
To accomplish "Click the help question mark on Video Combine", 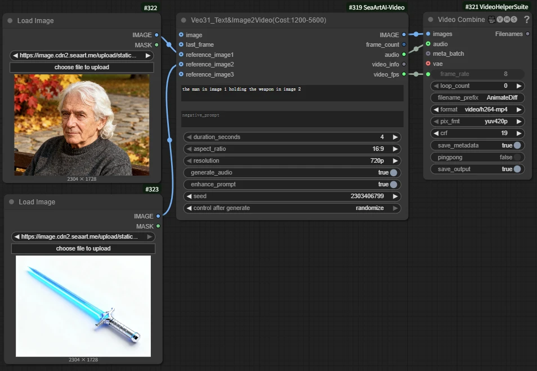I will pos(526,20).
